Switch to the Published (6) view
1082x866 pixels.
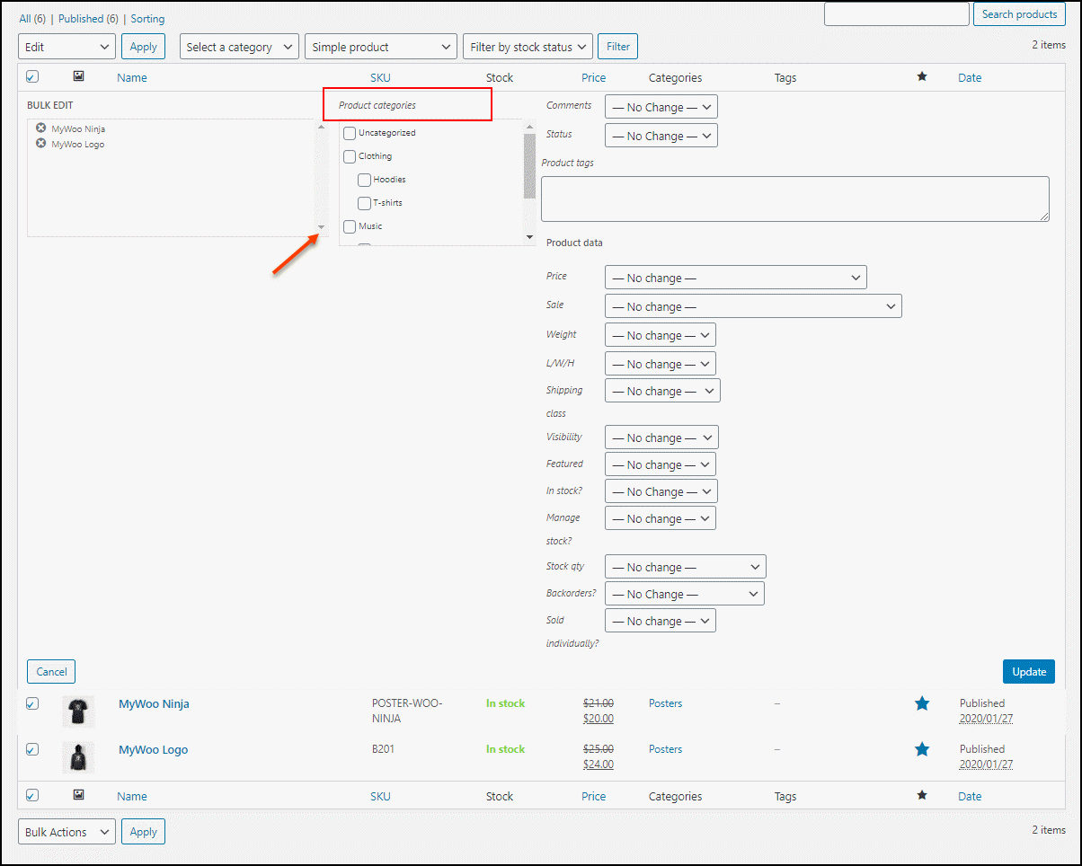tap(88, 19)
